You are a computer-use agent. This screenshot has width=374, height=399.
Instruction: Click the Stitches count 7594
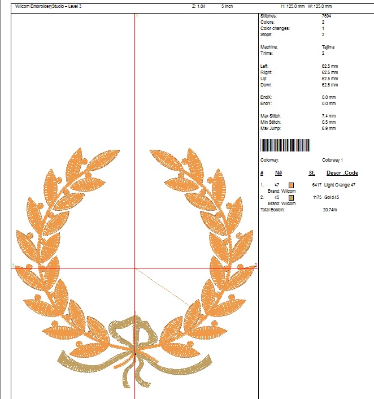(327, 17)
